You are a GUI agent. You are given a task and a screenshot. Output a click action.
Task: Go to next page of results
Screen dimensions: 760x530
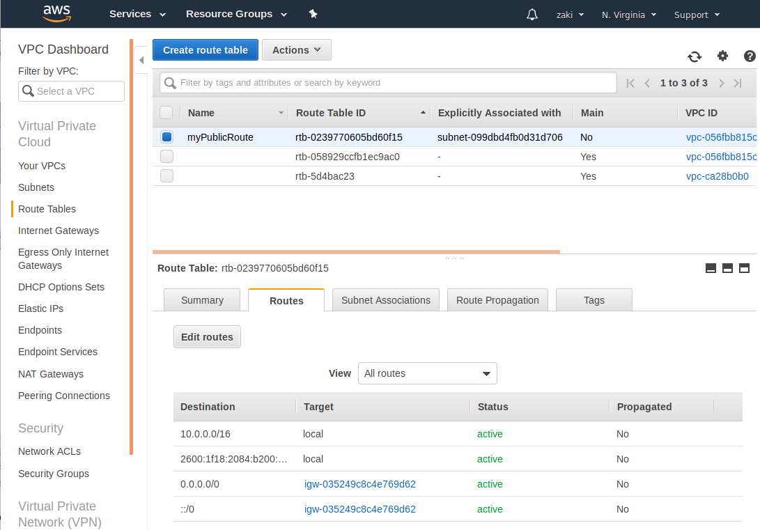tap(721, 83)
